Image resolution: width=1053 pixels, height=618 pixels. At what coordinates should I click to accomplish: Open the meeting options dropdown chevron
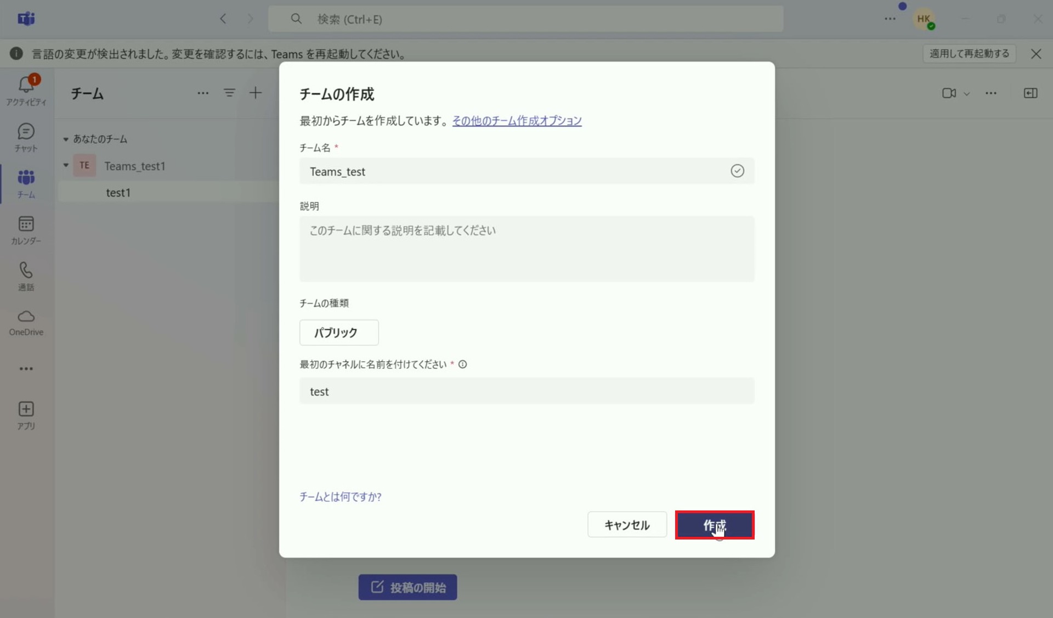(967, 94)
